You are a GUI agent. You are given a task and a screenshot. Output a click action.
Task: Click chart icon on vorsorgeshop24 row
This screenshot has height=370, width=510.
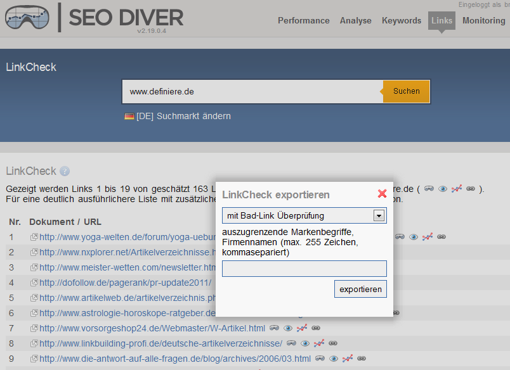click(302, 328)
